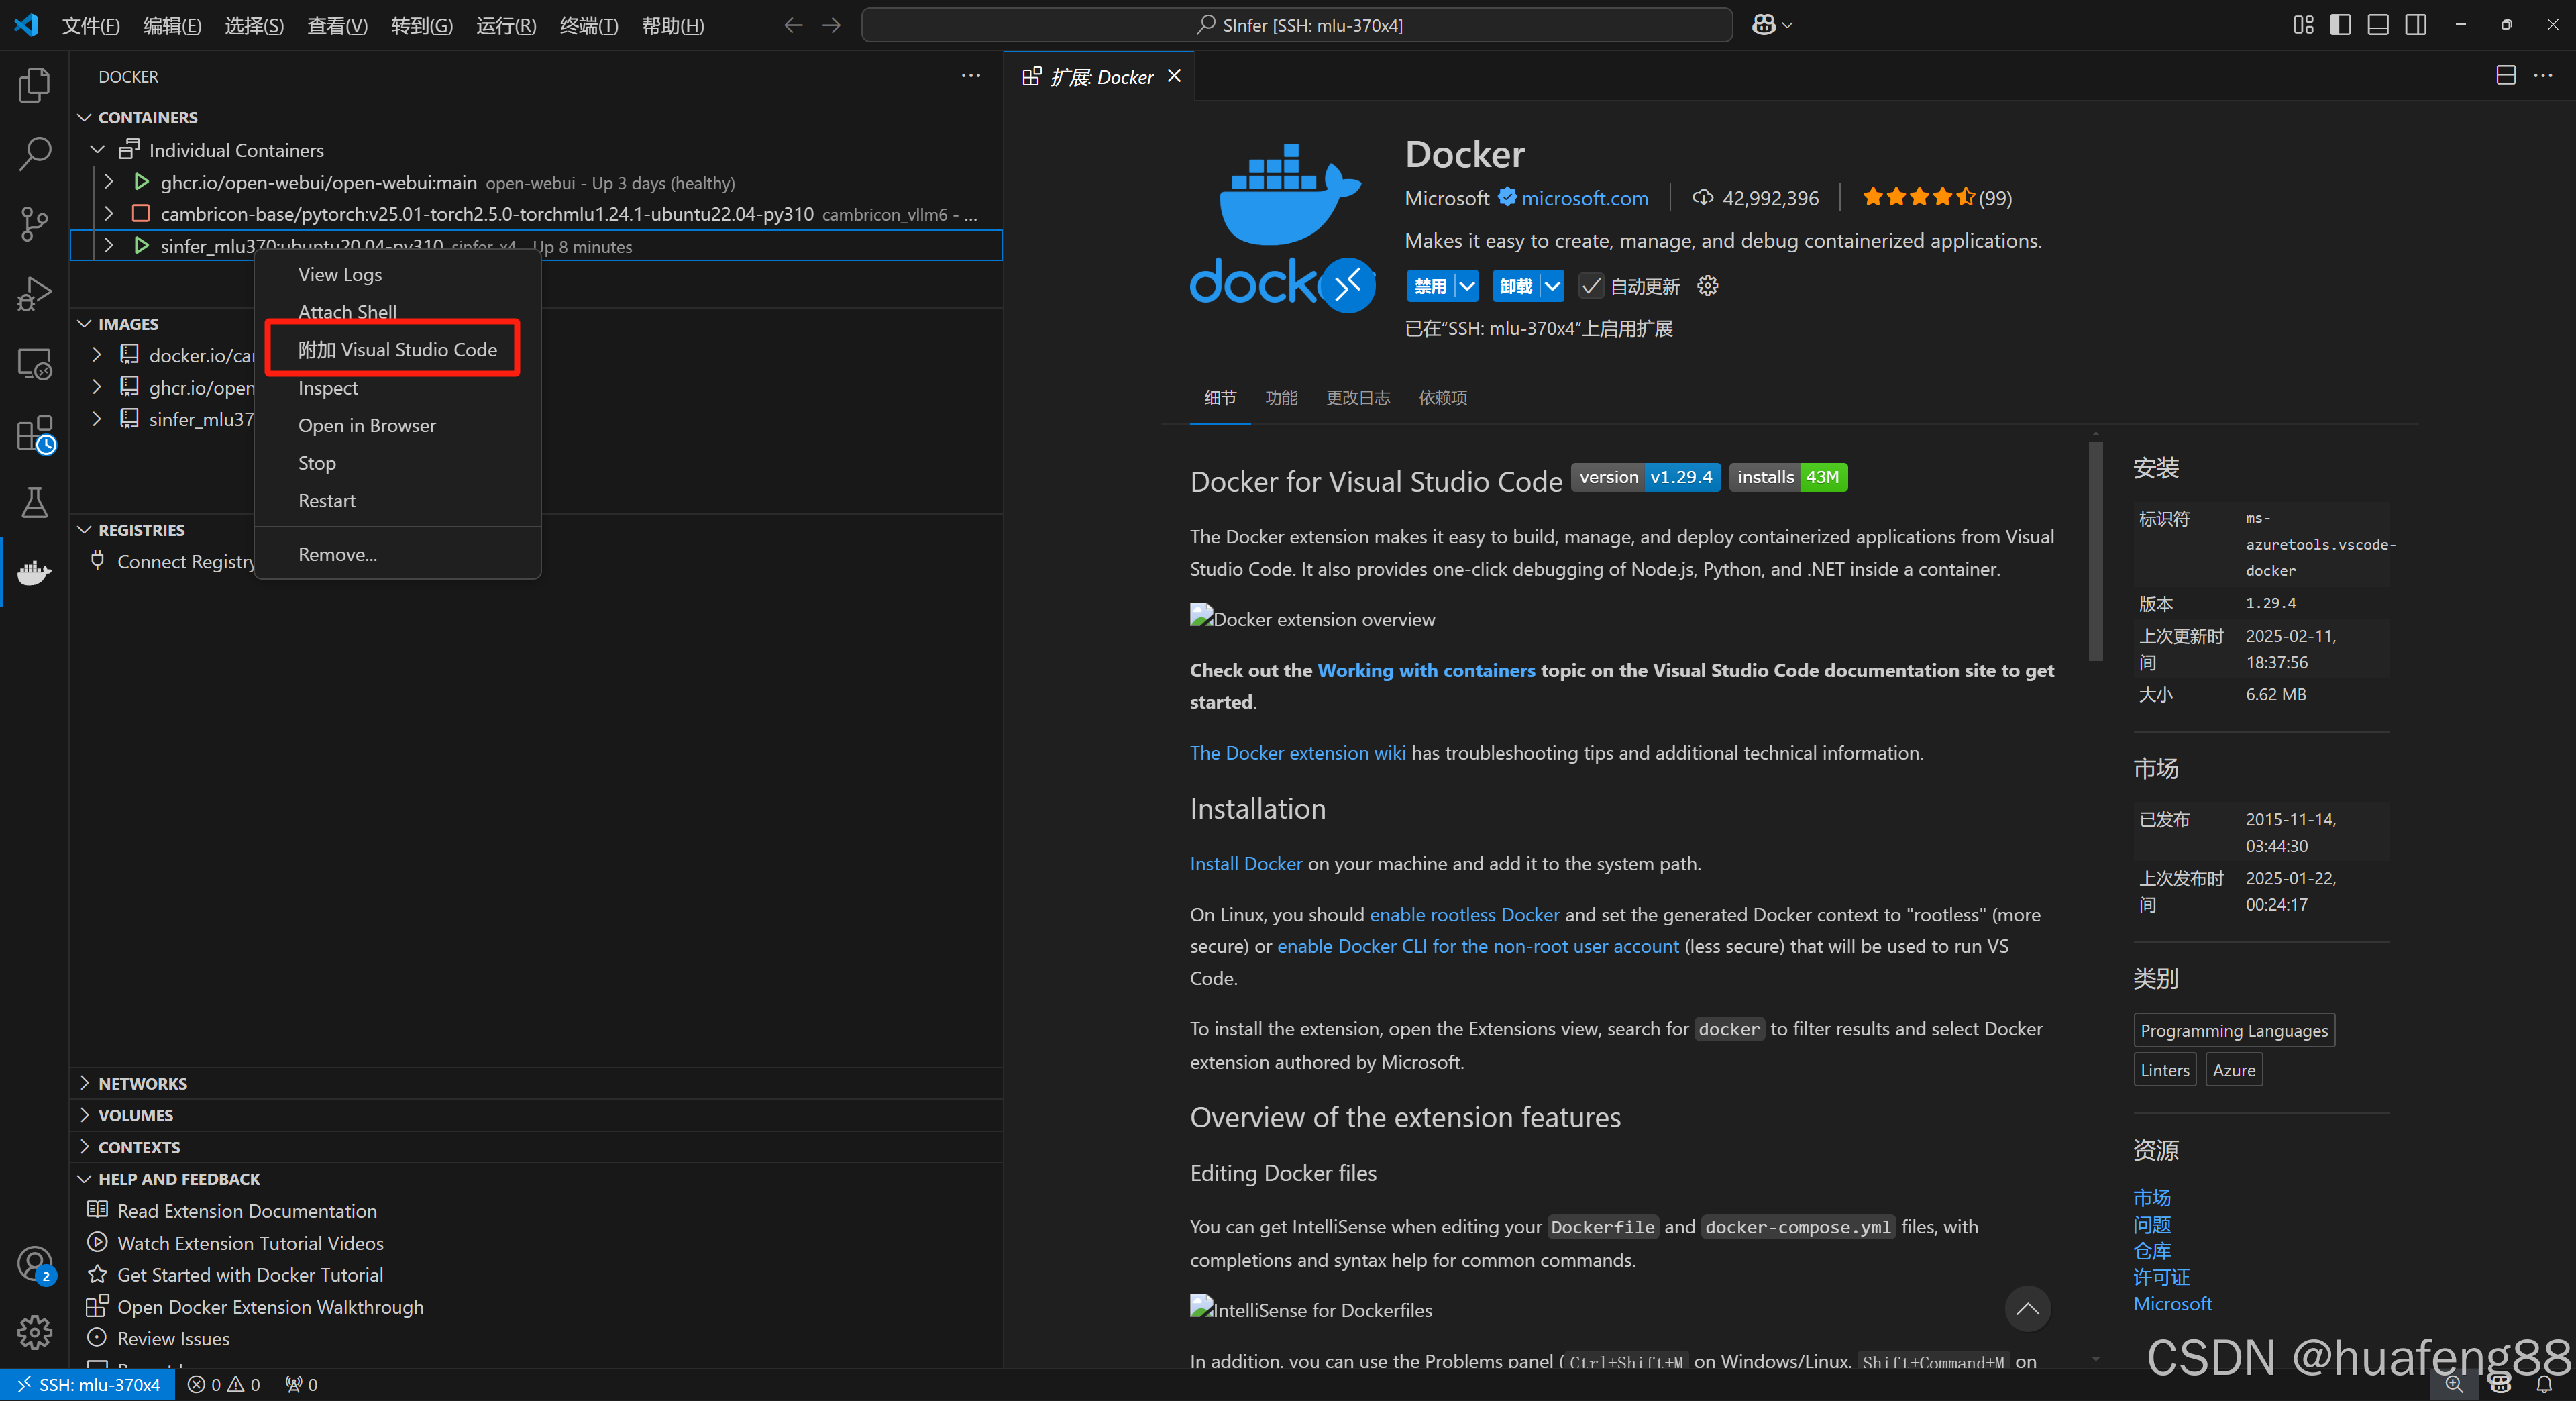
Task: Go back using the navigation arrow
Action: pos(793,25)
